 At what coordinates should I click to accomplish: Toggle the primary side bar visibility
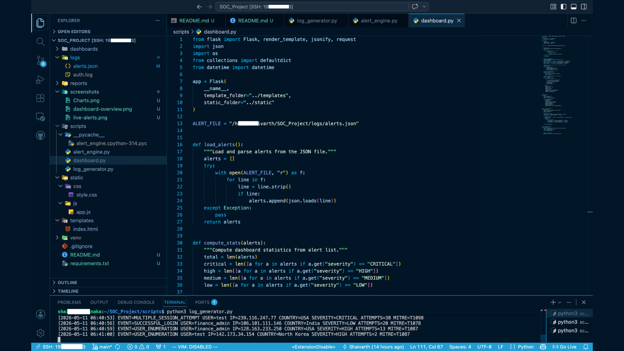click(x=564, y=6)
